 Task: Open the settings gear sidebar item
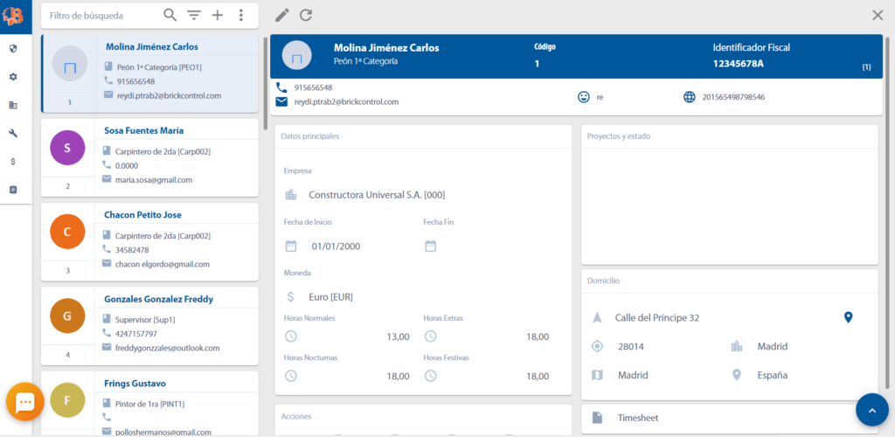[13, 77]
